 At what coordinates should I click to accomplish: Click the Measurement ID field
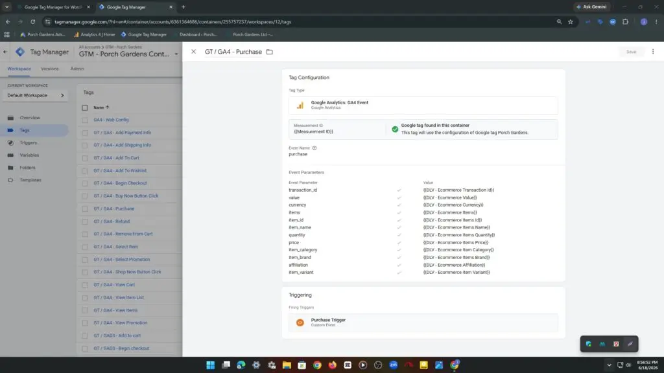point(337,129)
